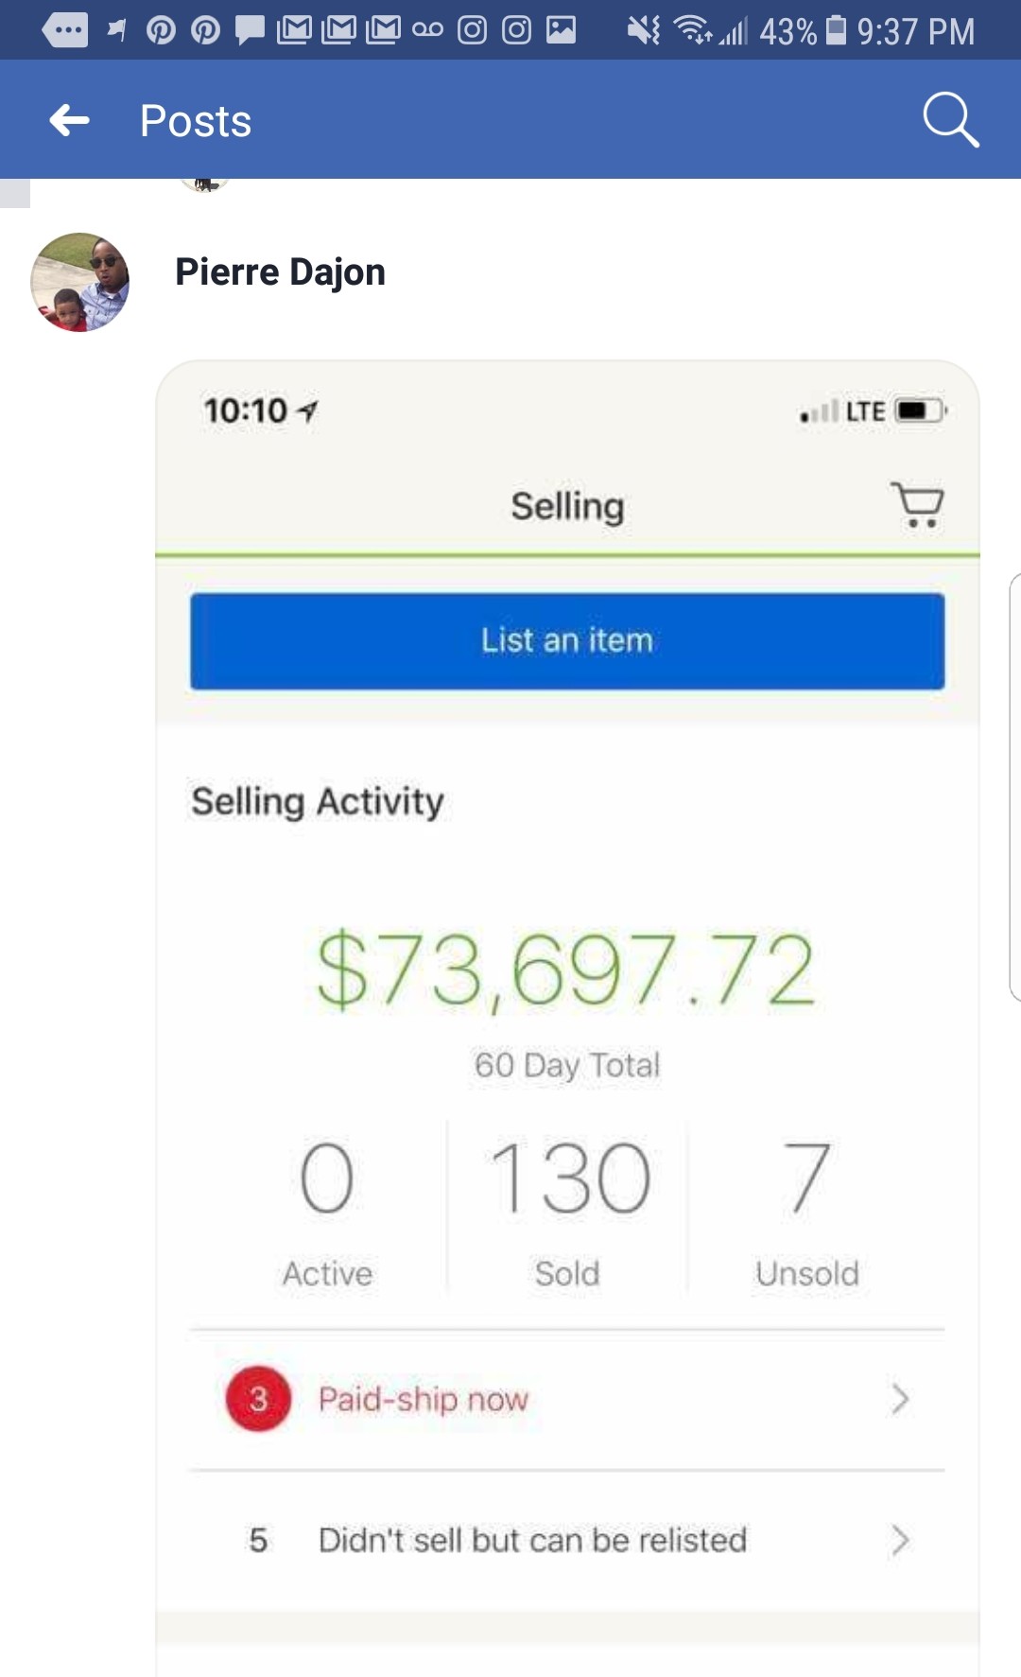
Task: Expand the Paid-ship now chevron
Action: (x=900, y=1399)
